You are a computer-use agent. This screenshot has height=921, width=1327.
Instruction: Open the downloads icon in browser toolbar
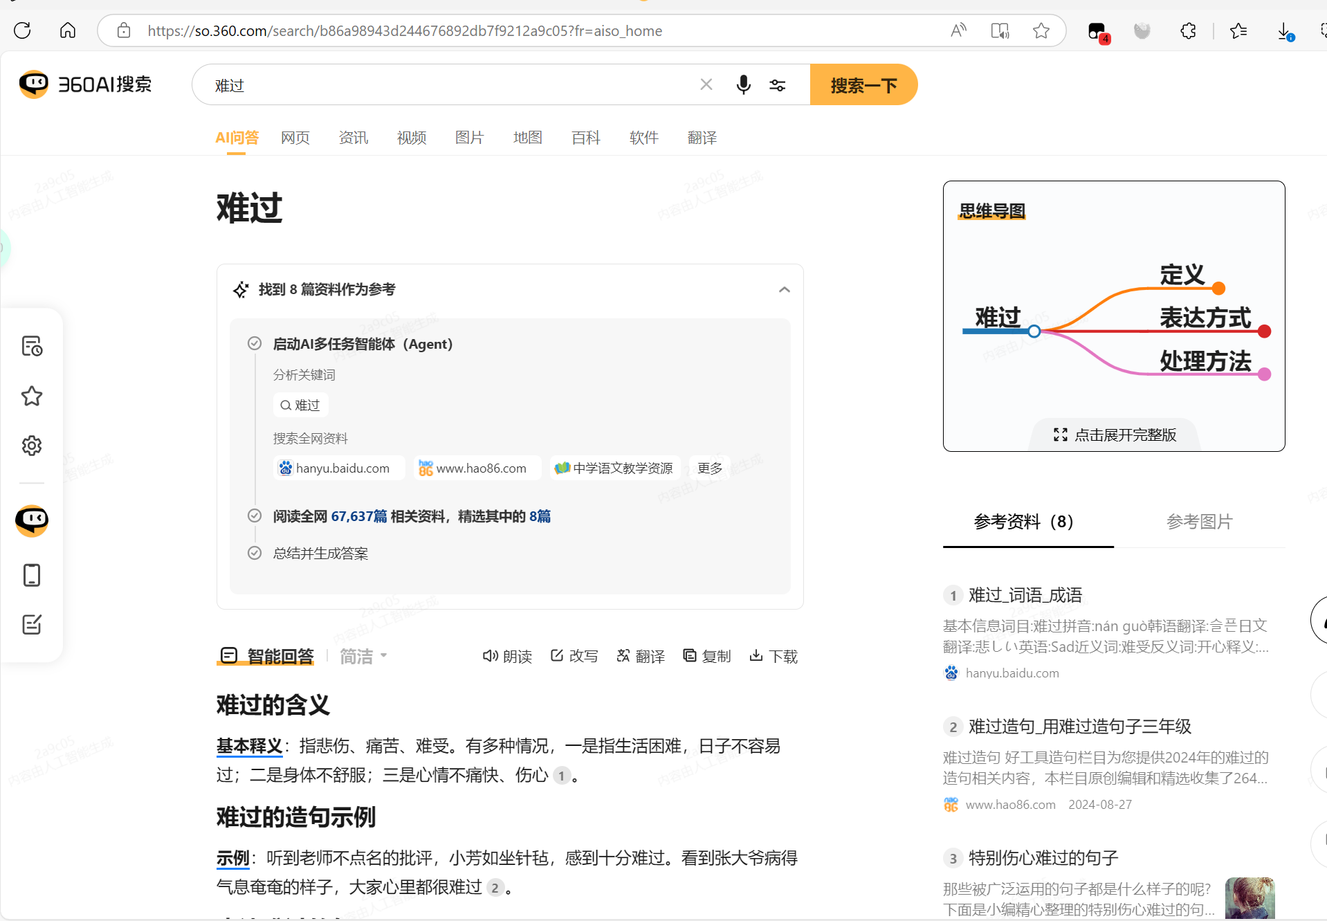1285,31
